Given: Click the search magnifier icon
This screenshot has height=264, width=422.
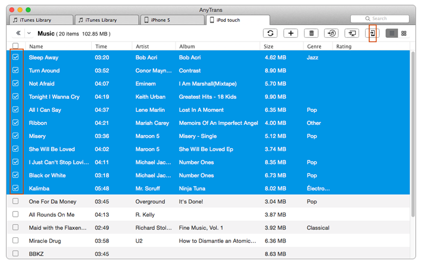Looking at the screenshot, I should pyautogui.click(x=367, y=18).
